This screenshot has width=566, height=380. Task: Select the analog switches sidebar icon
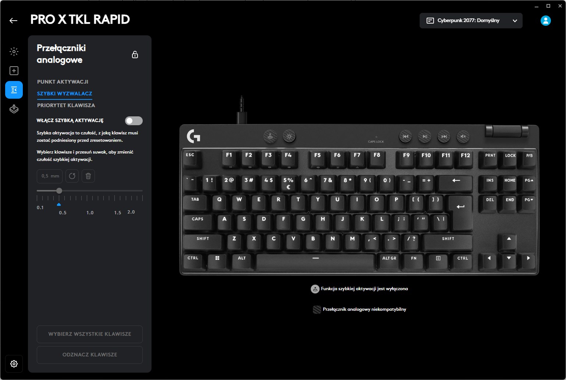tap(14, 90)
